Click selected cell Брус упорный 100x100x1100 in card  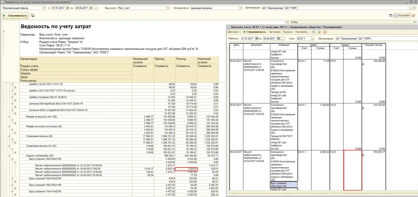point(284,185)
